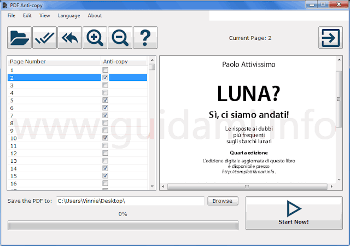Select page row 13 in list

[x=78, y=161]
